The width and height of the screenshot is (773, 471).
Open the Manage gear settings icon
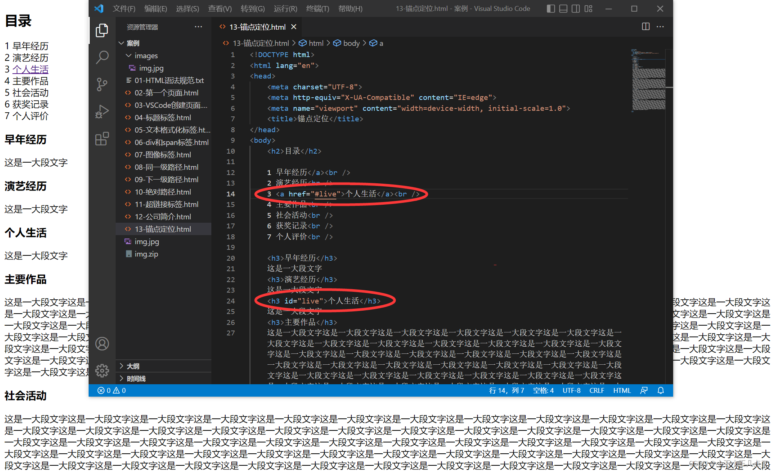tap(102, 371)
